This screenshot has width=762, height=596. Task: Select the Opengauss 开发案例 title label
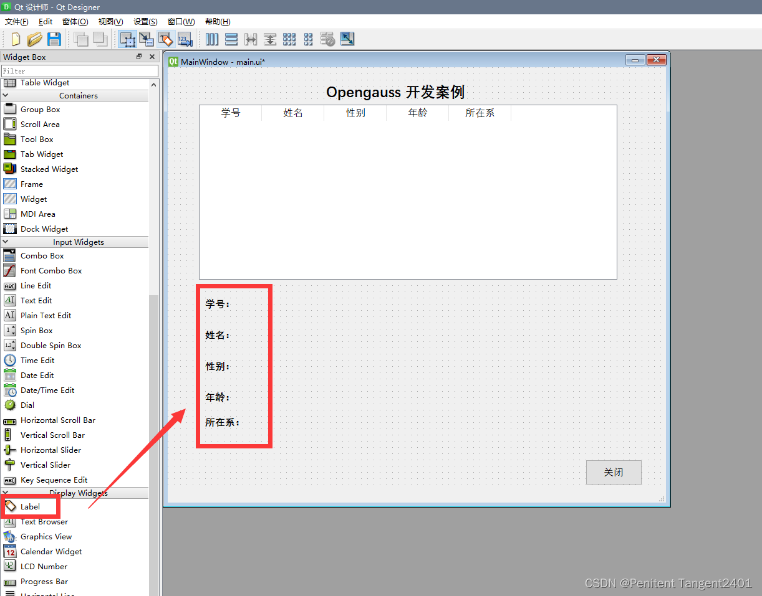[395, 92]
